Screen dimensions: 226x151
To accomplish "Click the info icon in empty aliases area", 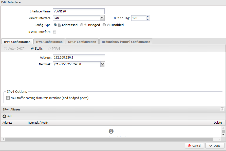I will point(111,131).
